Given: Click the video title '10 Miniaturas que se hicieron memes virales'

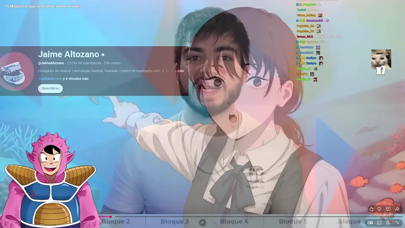Looking at the screenshot, I should coord(43,6).
